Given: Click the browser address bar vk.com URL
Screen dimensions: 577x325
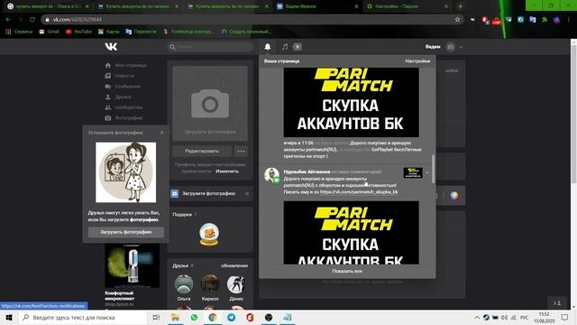Looking at the screenshot, I should coord(78,20).
